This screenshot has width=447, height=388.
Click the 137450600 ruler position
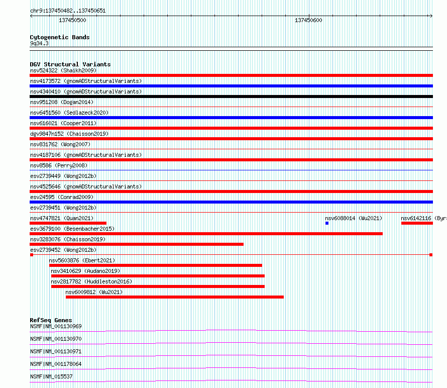[x=308, y=20]
